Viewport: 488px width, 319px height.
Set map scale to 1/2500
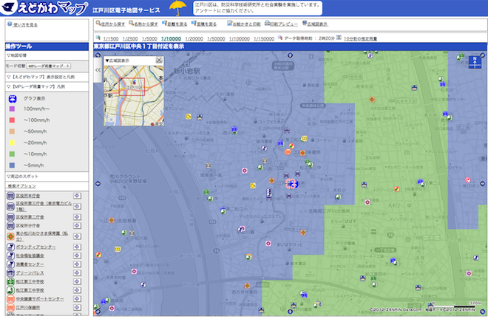[130, 38]
